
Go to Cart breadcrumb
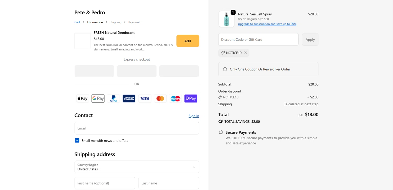coord(77,22)
